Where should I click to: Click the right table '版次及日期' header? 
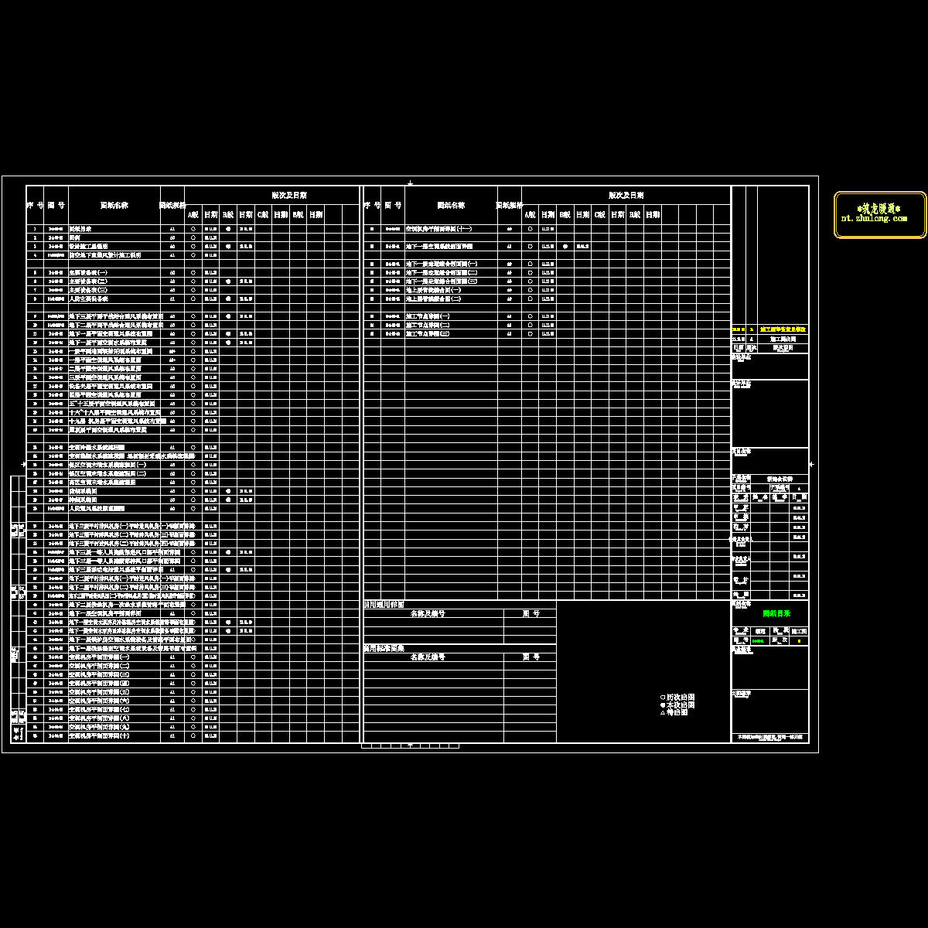coord(626,196)
